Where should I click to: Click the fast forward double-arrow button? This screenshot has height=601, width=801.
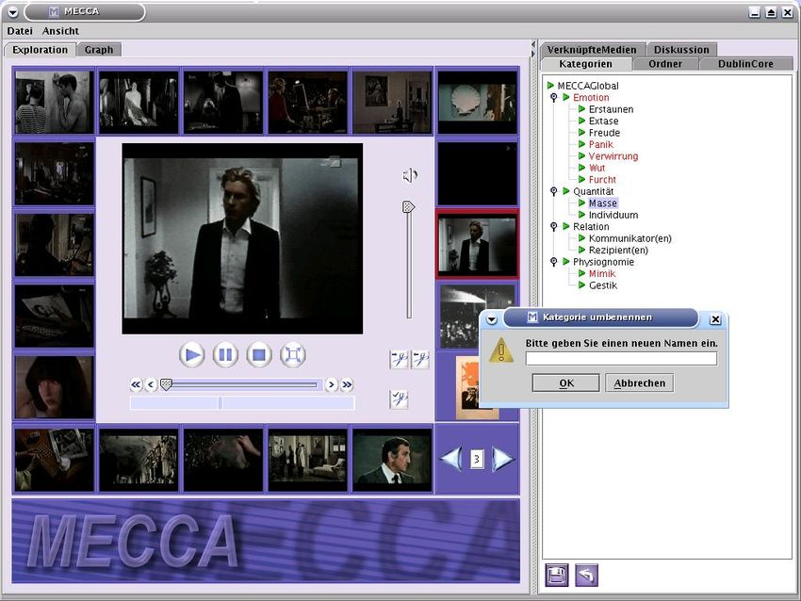(347, 384)
